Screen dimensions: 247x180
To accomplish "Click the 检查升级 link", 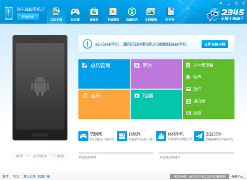I will pos(44,176).
